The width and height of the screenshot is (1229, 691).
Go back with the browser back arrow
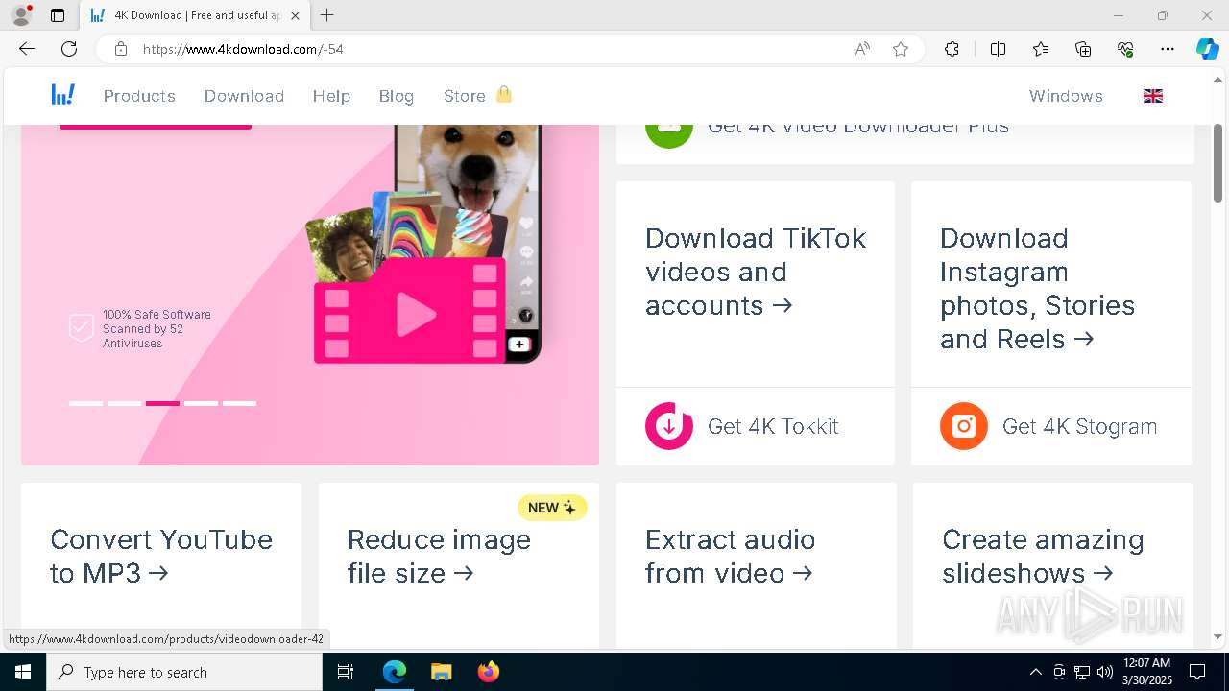coord(27,49)
